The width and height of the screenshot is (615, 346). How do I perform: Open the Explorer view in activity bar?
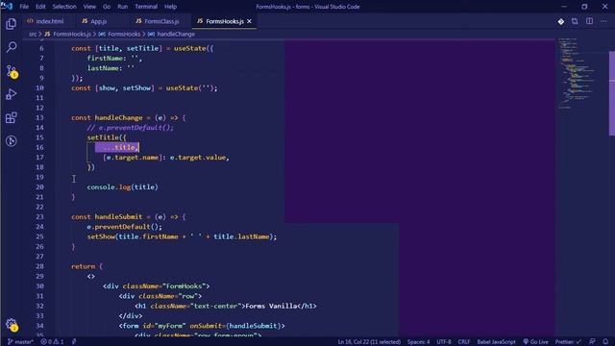pos(11,24)
